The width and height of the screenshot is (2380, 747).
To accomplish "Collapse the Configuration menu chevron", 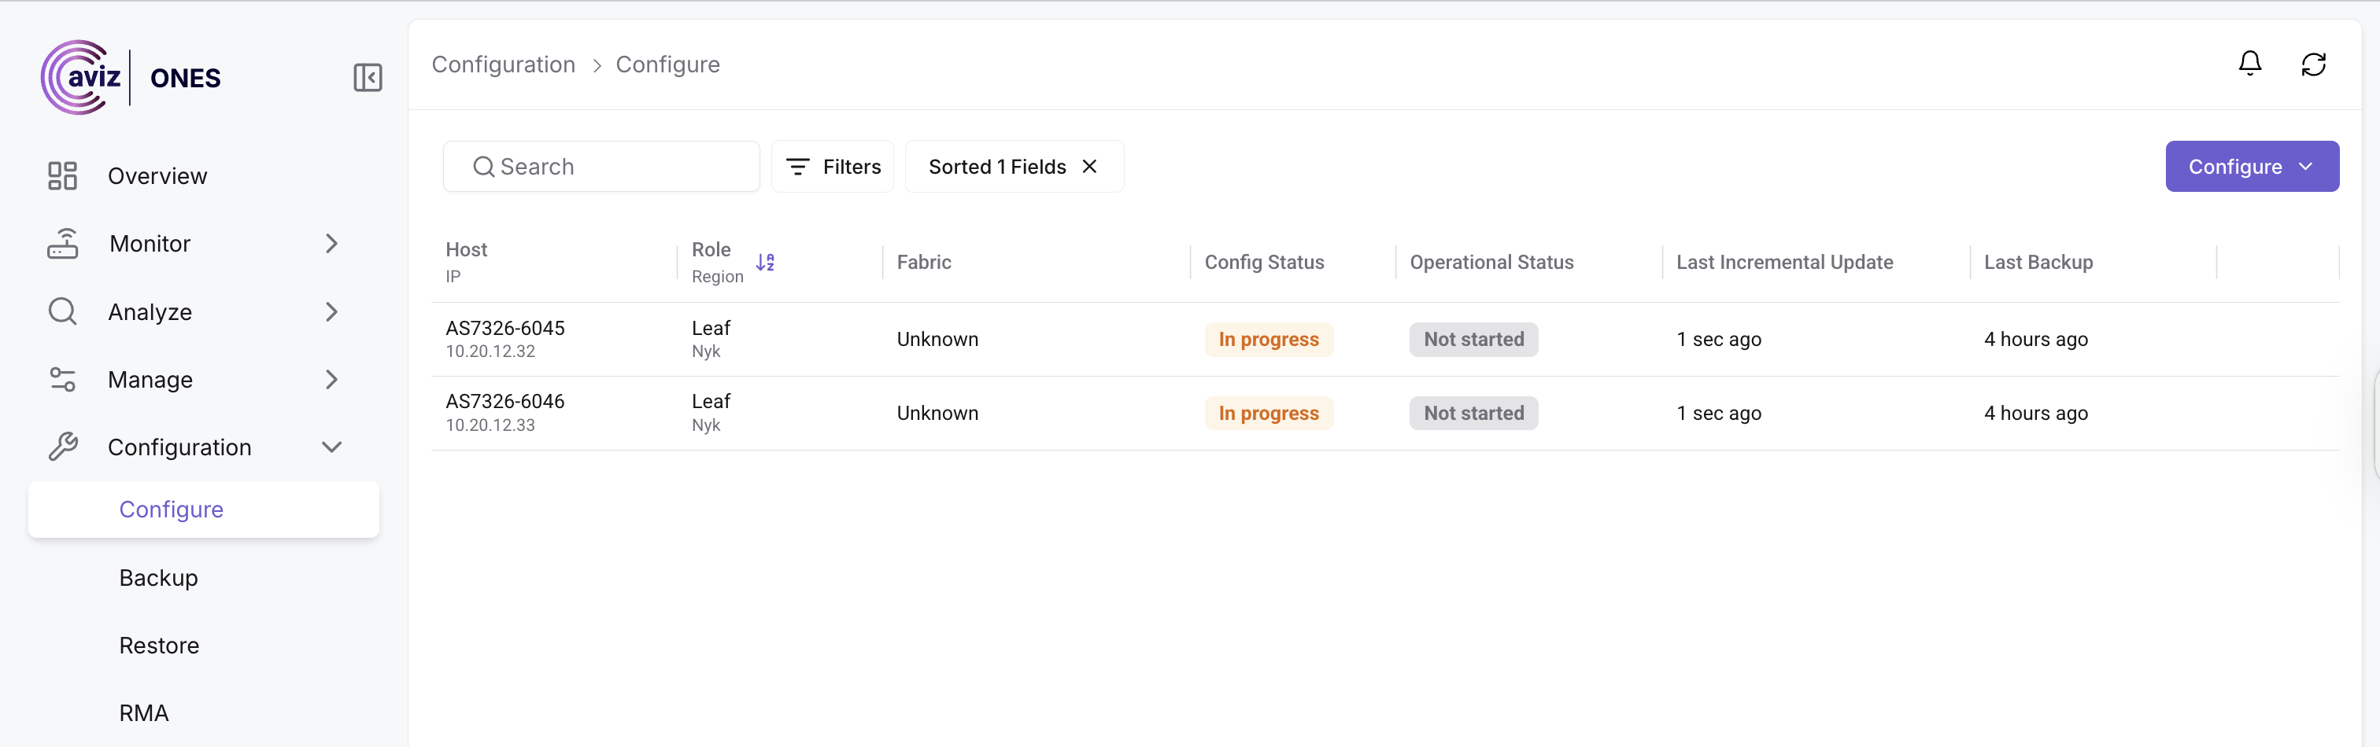I will (x=331, y=447).
